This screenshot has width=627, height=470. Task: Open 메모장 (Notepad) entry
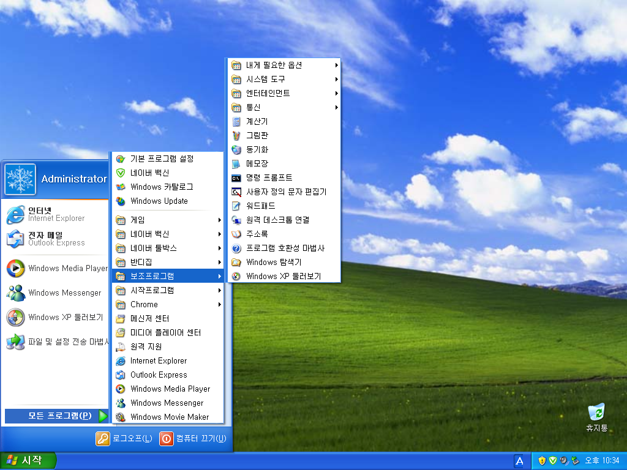(x=257, y=163)
